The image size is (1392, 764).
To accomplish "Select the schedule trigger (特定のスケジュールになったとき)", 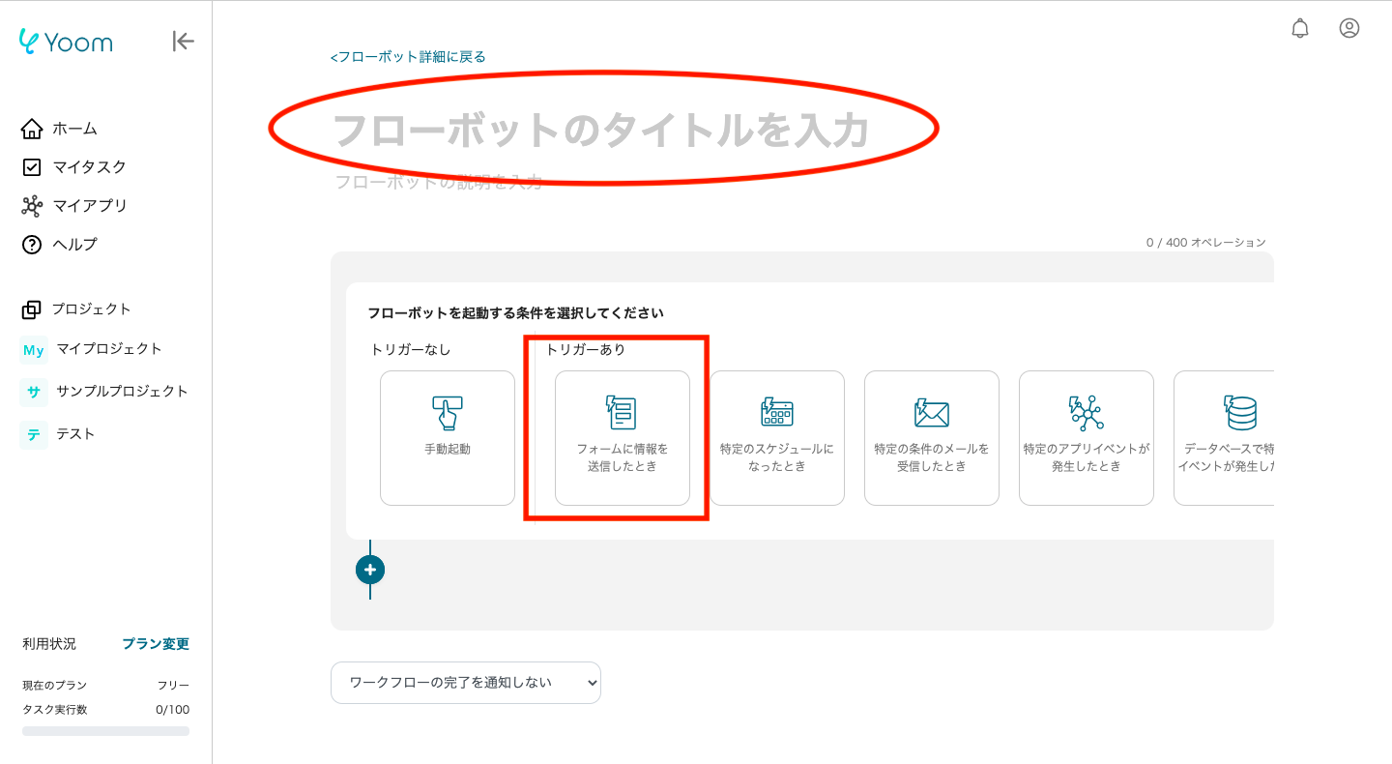I will point(777,437).
